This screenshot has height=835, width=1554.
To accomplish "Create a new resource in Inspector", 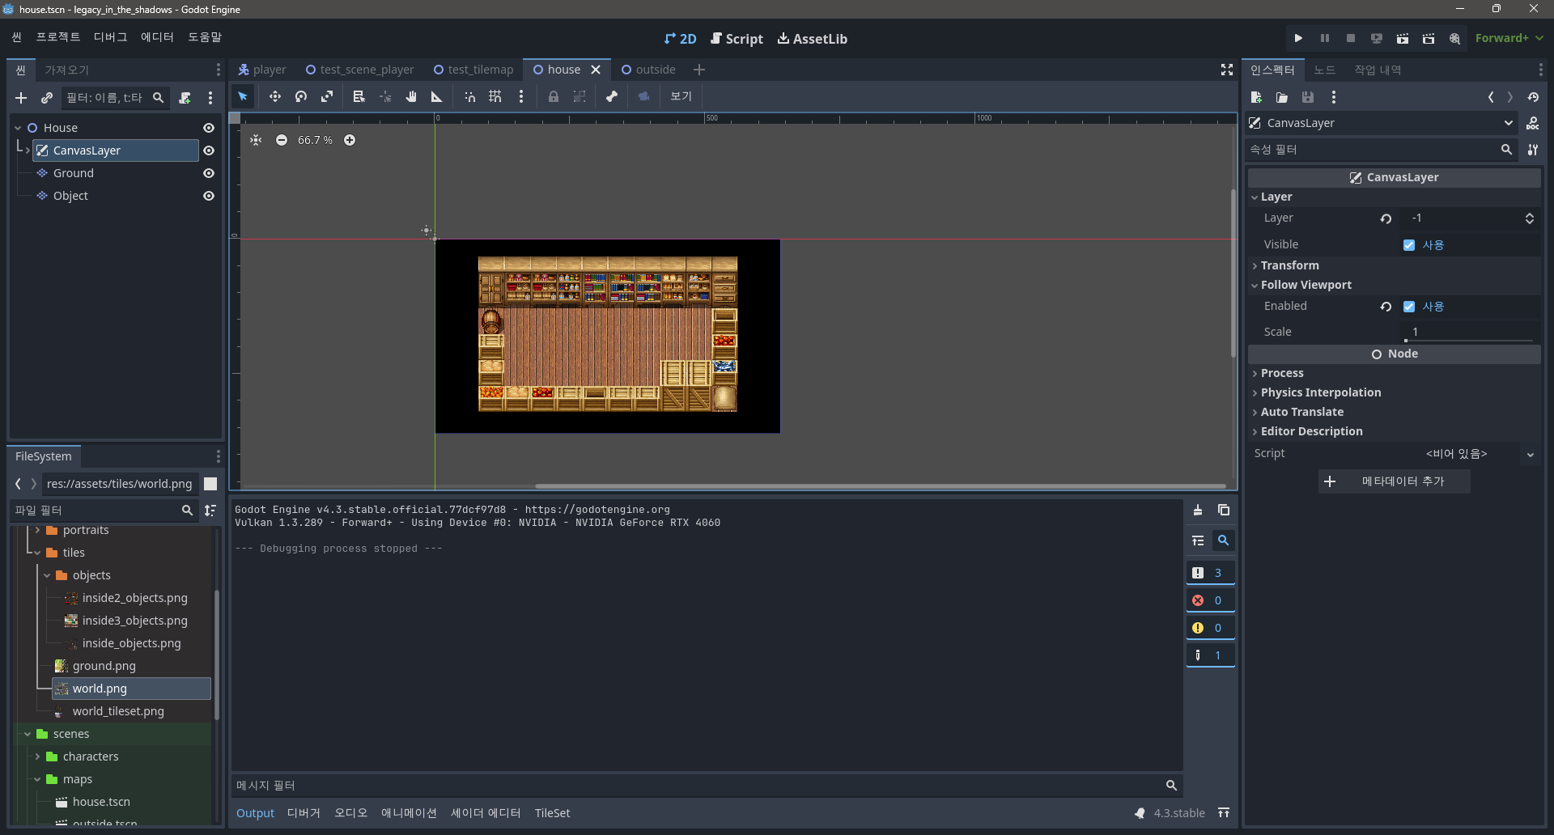I will tap(1256, 97).
